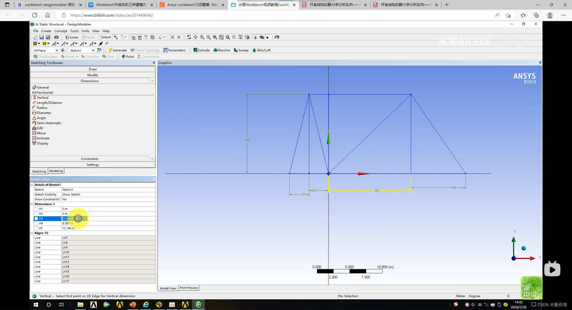Click the green Previous View magnifier icon
The image size is (572, 310).
click(x=228, y=37)
